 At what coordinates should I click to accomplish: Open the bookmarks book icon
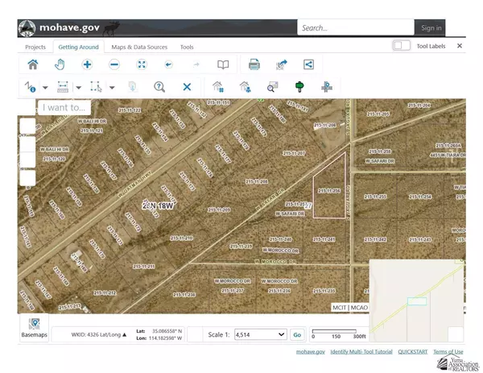pos(223,64)
